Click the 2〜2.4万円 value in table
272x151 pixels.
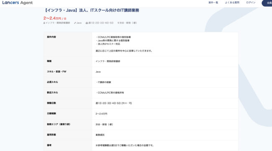101,114
